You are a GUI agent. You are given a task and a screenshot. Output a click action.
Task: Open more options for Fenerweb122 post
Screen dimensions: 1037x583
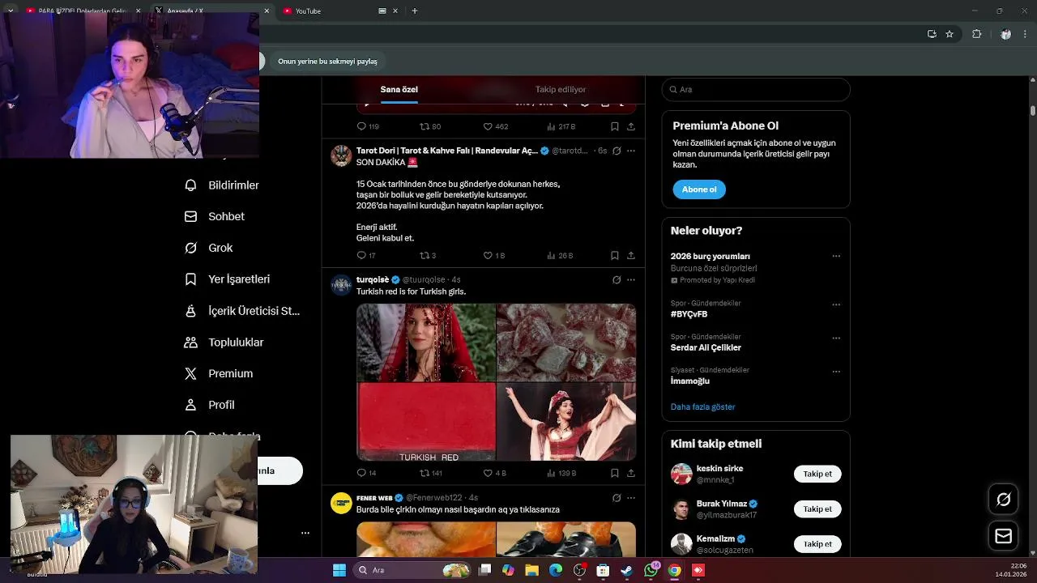(x=631, y=497)
